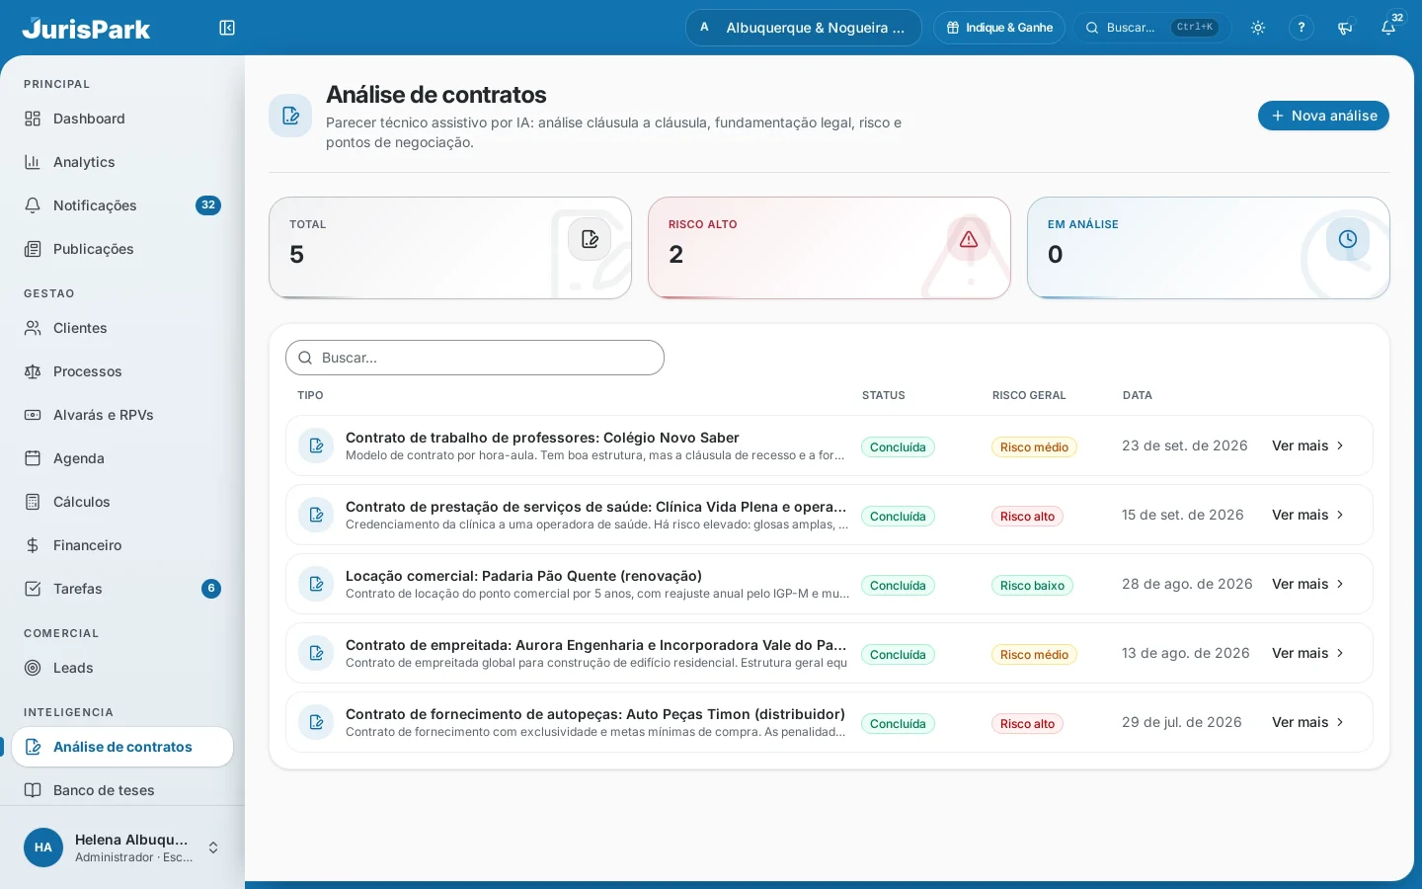Open Notificações in the sidebar
The height and width of the screenshot is (889, 1422).
122,205
